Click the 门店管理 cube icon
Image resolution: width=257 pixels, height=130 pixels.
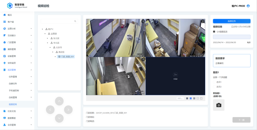tap(5, 42)
